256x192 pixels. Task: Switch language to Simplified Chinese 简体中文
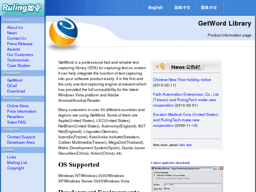(x=182, y=7)
